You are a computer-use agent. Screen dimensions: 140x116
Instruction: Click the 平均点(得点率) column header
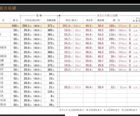[x=33, y=20]
